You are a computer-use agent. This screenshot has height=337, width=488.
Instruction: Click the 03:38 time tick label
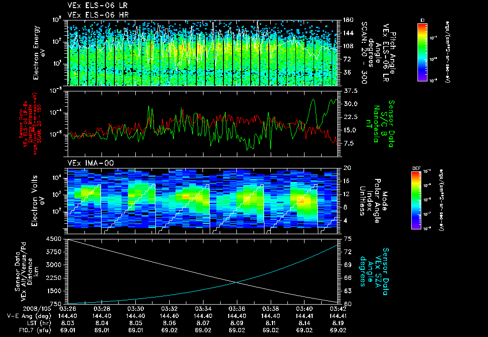271,309
